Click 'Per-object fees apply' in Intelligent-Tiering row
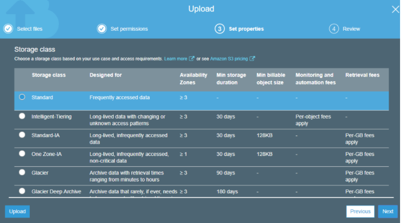The height and width of the screenshot is (223, 401). [x=313, y=120]
